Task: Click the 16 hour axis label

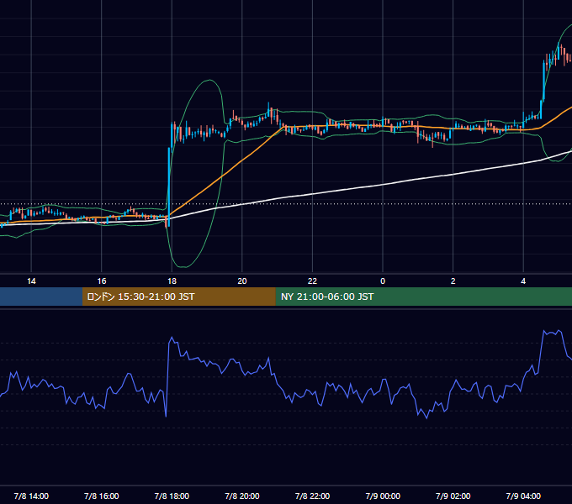Action: (x=102, y=281)
